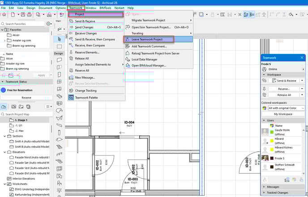This screenshot has height=197, width=308.
Task: Close the Teamwork palette
Action: coord(302,58)
